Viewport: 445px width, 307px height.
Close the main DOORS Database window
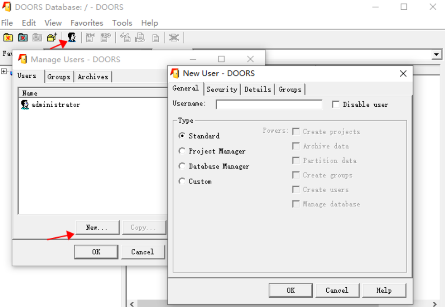point(433,7)
